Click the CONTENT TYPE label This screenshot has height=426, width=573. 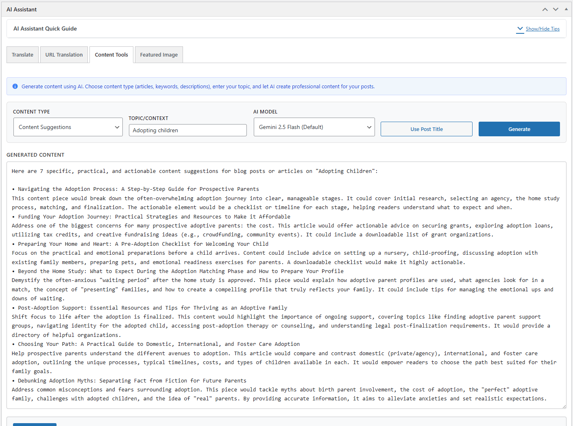click(31, 111)
